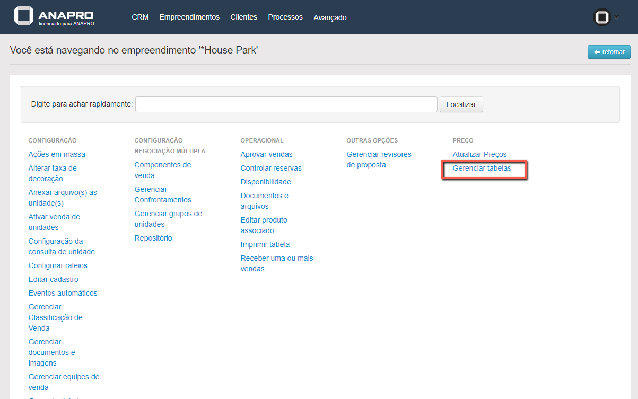Open Atualizar Preços link
638x399 pixels.
tap(479, 154)
